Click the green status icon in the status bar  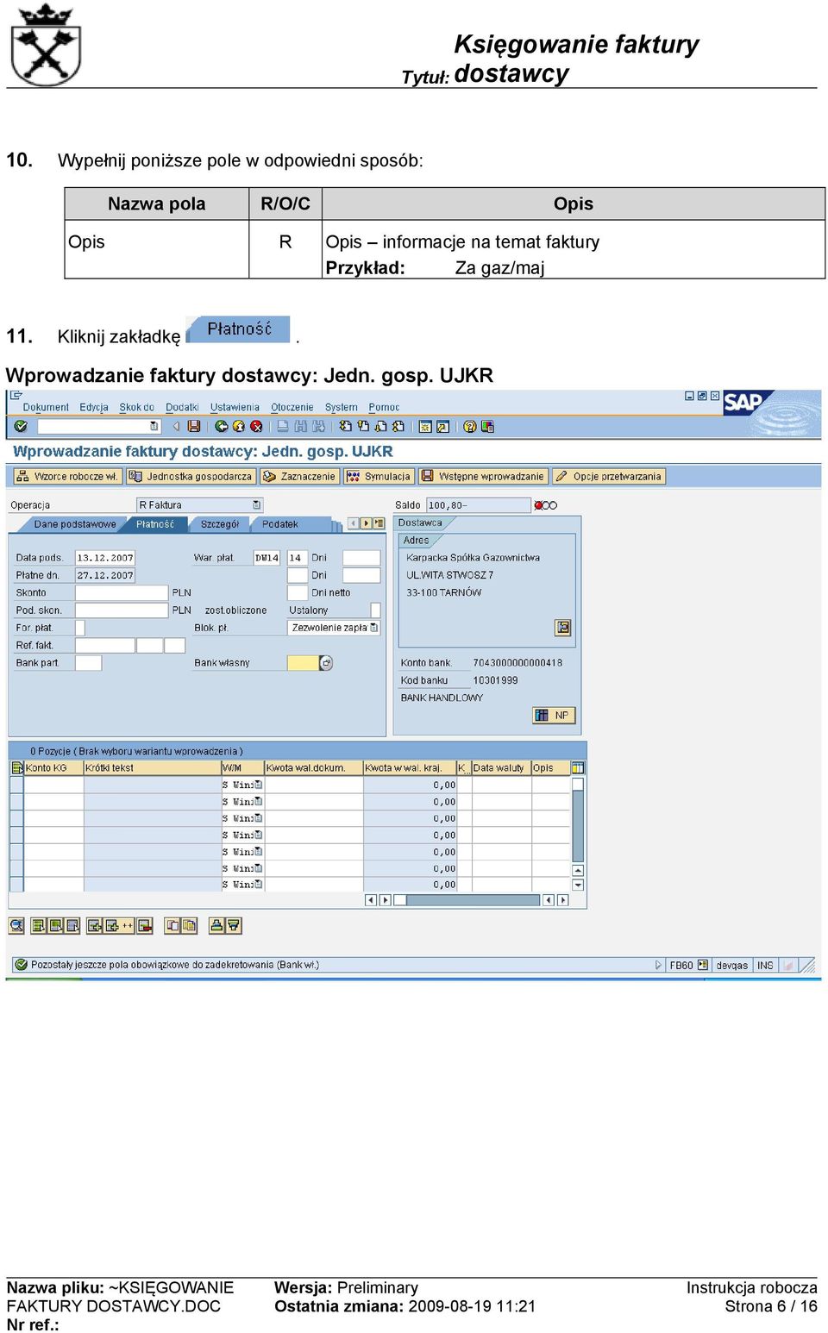click(x=22, y=965)
